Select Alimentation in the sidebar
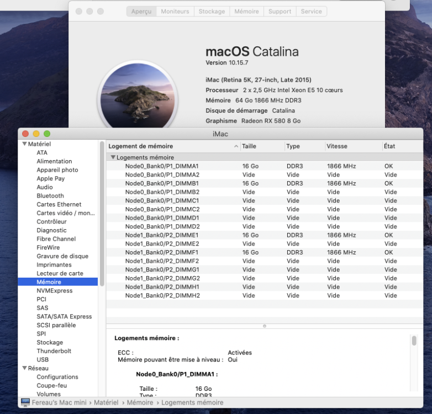 pyautogui.click(x=54, y=161)
